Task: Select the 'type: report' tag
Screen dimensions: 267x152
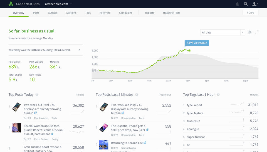Action: pos(194,105)
